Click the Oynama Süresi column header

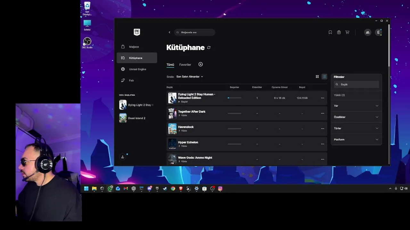[x=280, y=87]
